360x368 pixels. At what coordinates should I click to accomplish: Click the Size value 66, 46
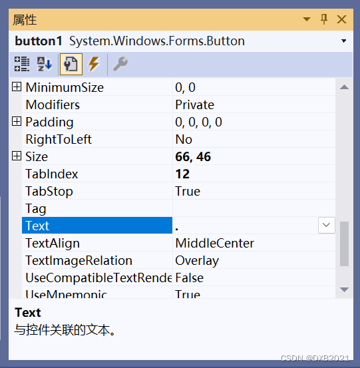tap(193, 156)
